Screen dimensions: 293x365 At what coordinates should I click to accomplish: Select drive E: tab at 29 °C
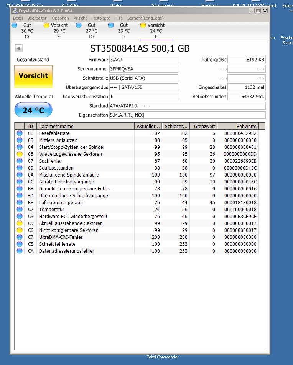[x=59, y=31]
